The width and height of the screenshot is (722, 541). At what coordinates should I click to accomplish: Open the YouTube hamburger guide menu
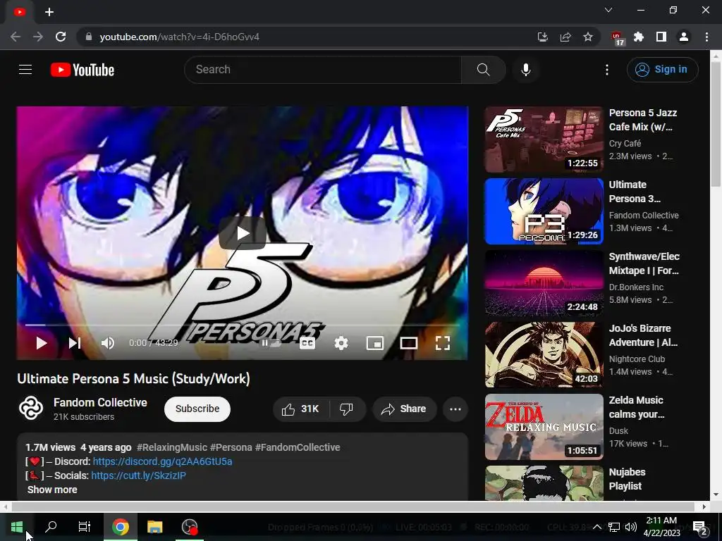(25, 70)
